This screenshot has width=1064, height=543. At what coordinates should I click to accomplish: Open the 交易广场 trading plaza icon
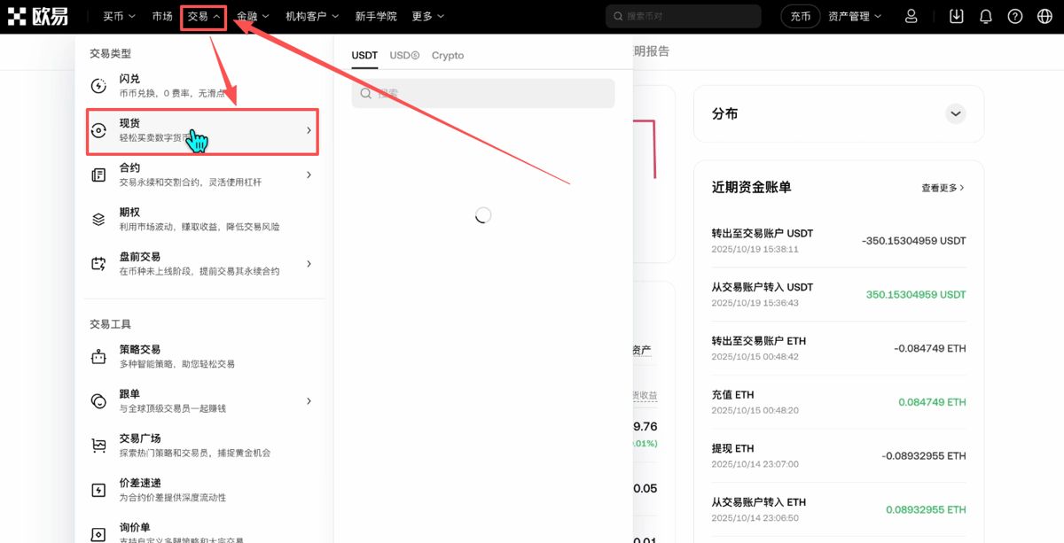[x=100, y=444]
